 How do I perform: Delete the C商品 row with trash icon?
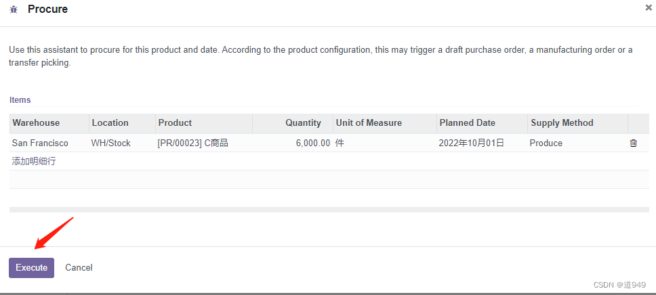[634, 143]
